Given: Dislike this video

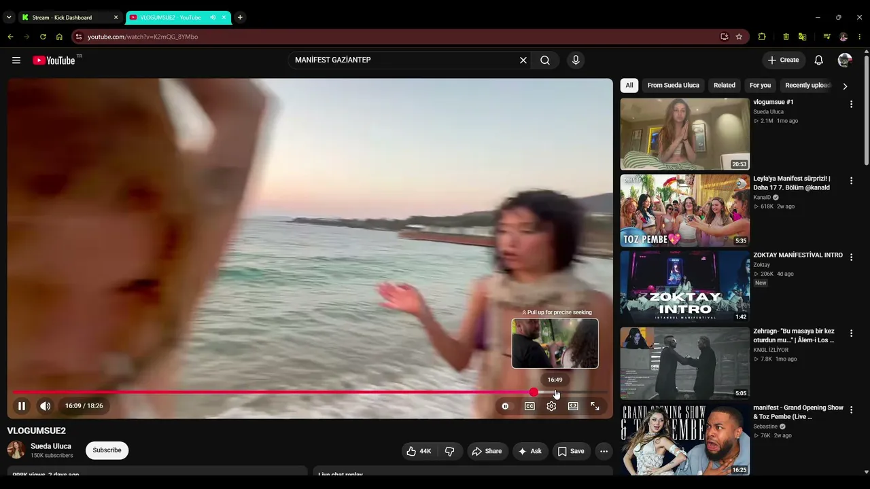Looking at the screenshot, I should pos(449,451).
